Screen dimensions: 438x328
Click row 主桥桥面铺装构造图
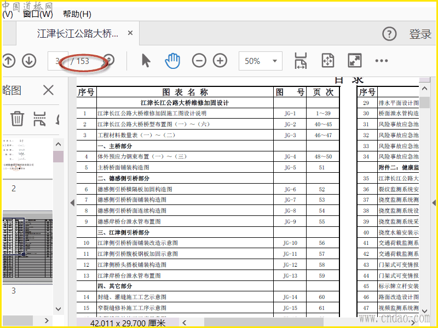(x=208, y=168)
